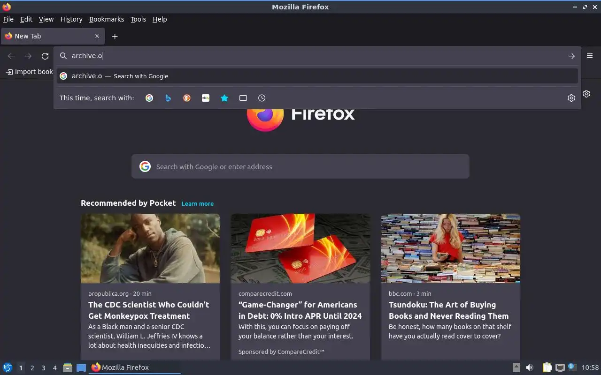Click the notification info tray icon

572,367
